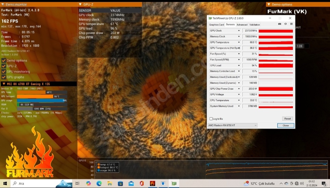This screenshot has height=188, width=330.
Task: Open the GPU Load sensor dropdown arrow
Action: 239,66
